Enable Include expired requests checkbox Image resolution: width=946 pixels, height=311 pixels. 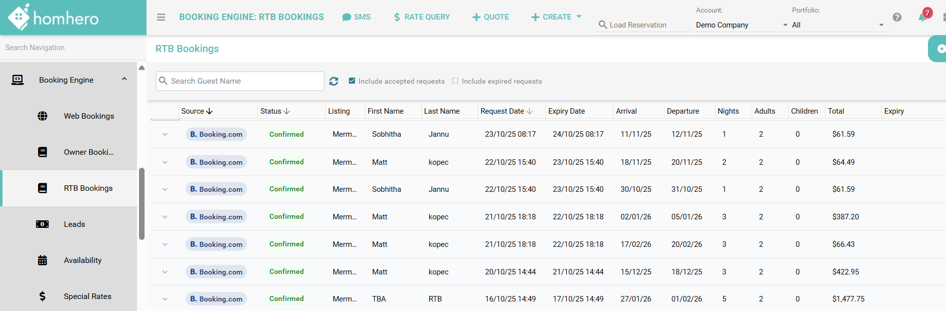point(455,81)
